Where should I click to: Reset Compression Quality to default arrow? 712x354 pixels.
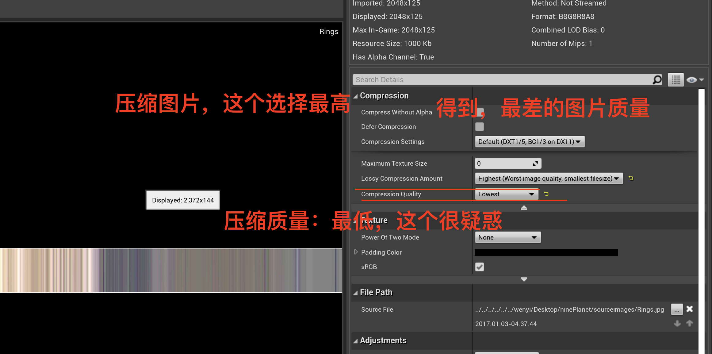coord(546,194)
